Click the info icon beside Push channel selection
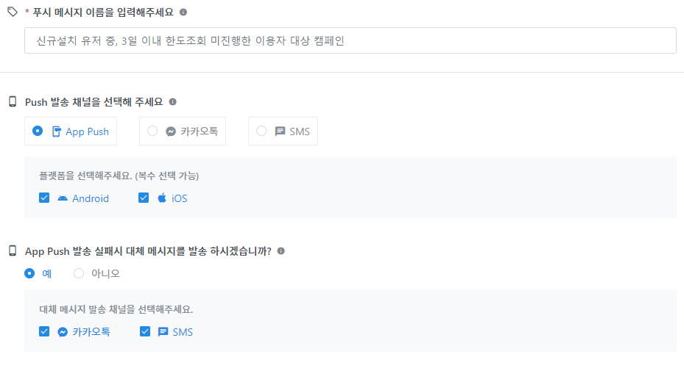684x371 pixels. tap(173, 102)
